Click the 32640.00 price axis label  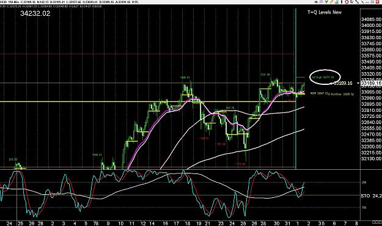(x=371, y=122)
